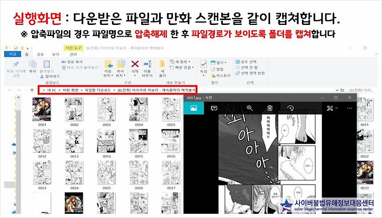
Task: Click the Back arrow in Explorer navigation
Action: (10, 90)
